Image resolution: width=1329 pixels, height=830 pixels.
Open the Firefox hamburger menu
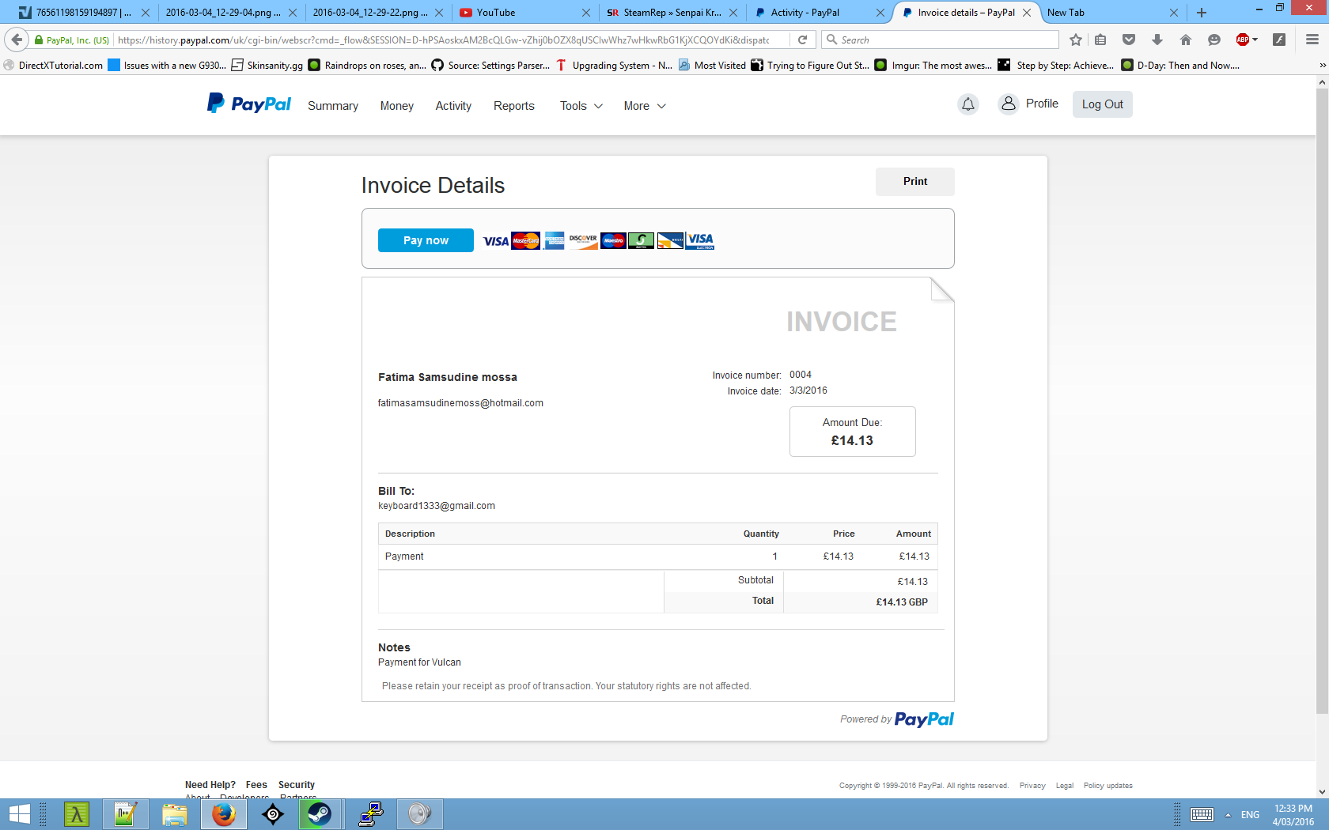[1312, 40]
